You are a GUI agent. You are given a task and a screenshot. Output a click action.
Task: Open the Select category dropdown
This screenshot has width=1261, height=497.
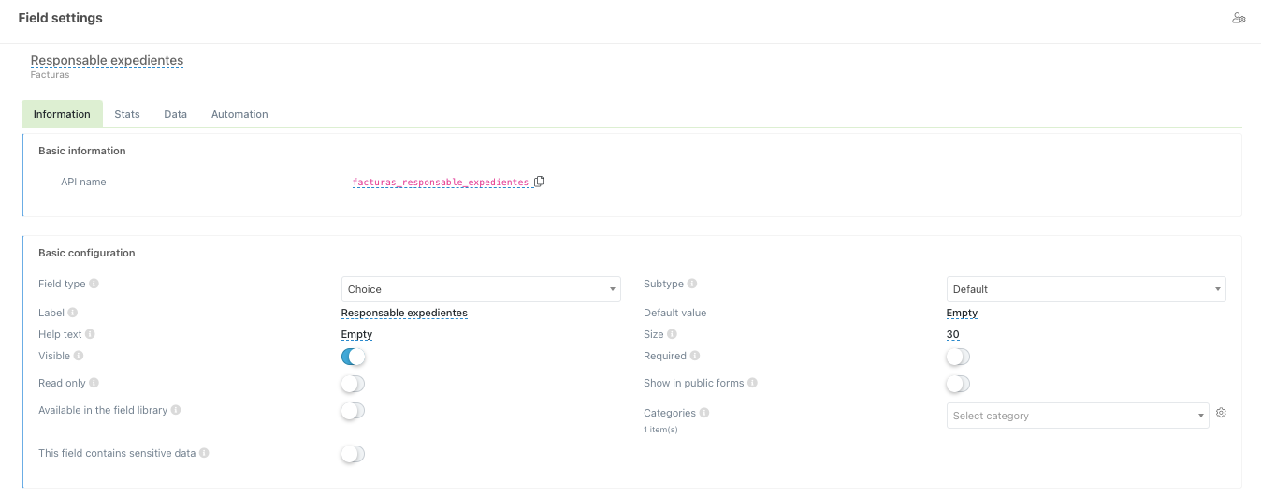pos(1078,416)
